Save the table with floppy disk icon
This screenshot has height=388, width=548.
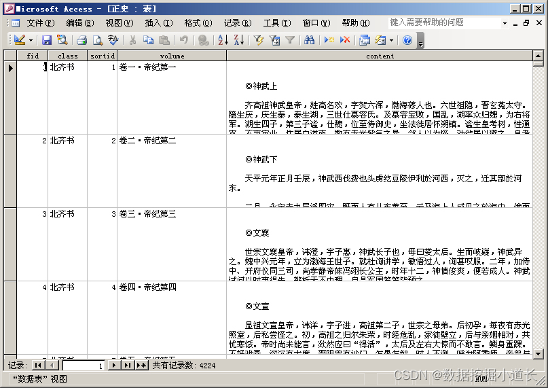46,40
